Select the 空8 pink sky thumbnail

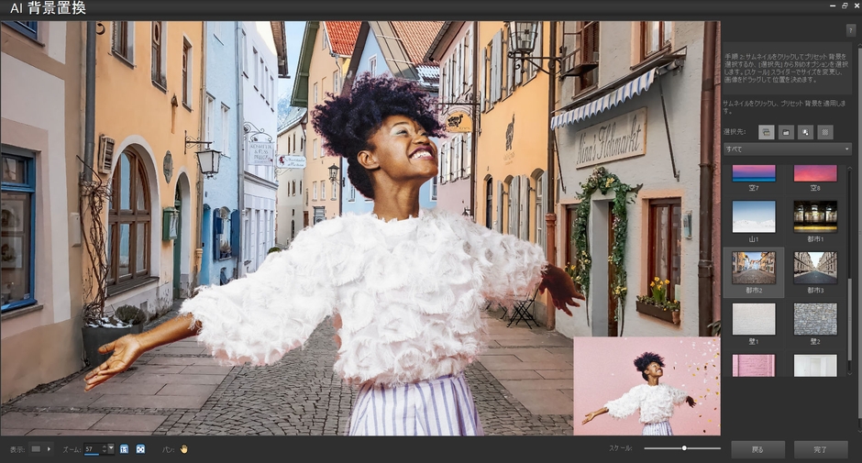pyautogui.click(x=814, y=173)
